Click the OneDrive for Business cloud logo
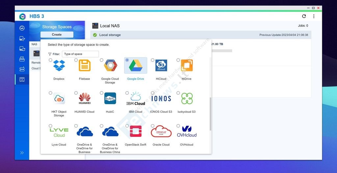Image resolution: width=337 pixels, height=173 pixels. point(85,131)
